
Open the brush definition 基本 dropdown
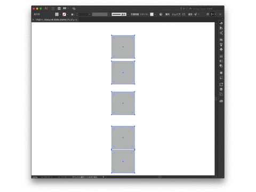[128, 14]
